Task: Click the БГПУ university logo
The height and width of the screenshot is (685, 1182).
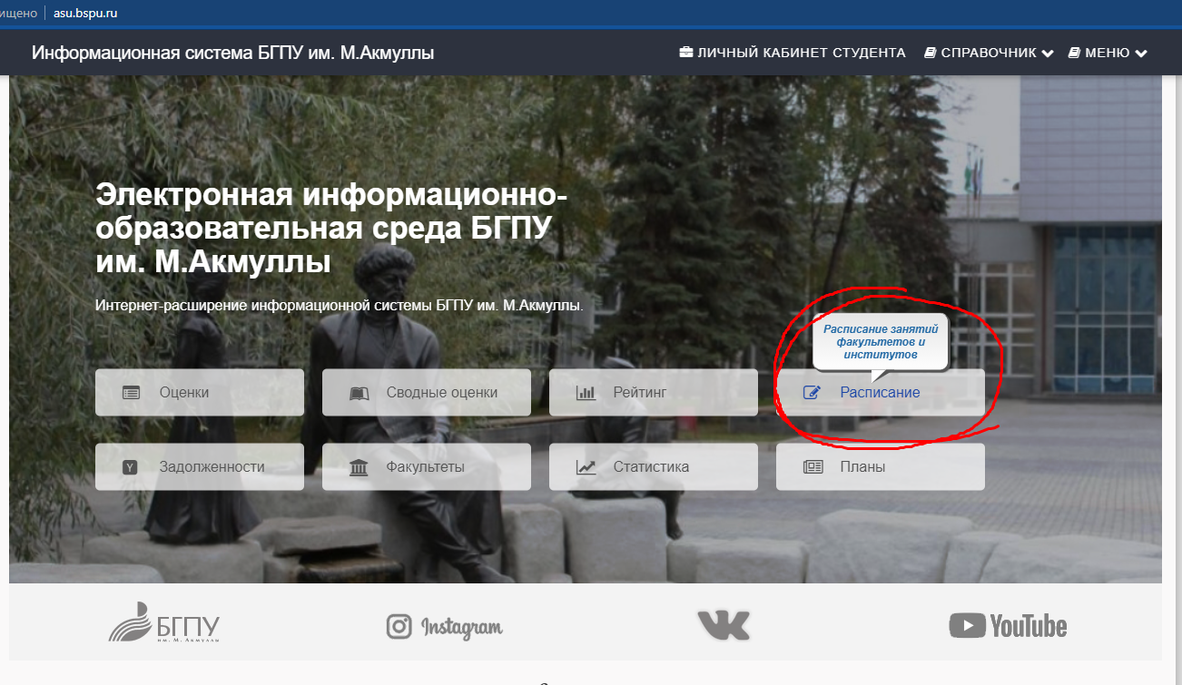Action: click(164, 623)
